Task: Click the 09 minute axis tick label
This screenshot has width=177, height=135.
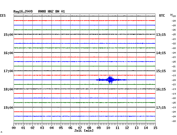Action: pyautogui.click(x=99, y=128)
